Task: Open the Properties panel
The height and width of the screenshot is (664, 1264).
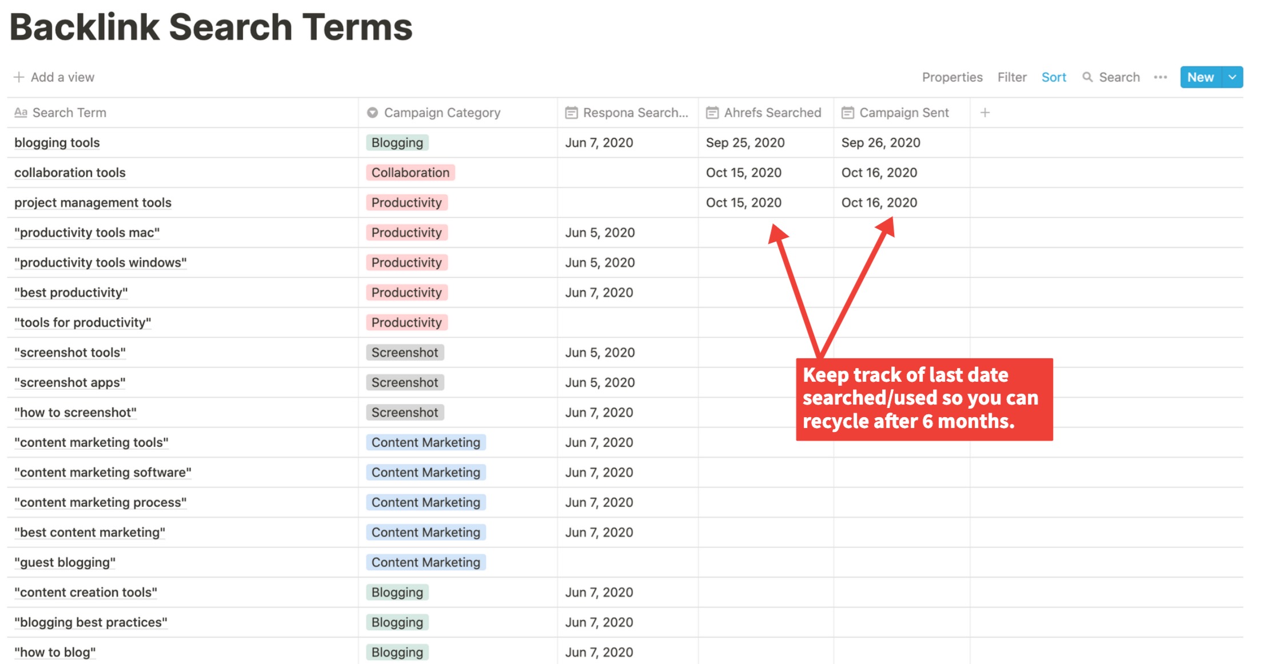Action: (x=953, y=76)
